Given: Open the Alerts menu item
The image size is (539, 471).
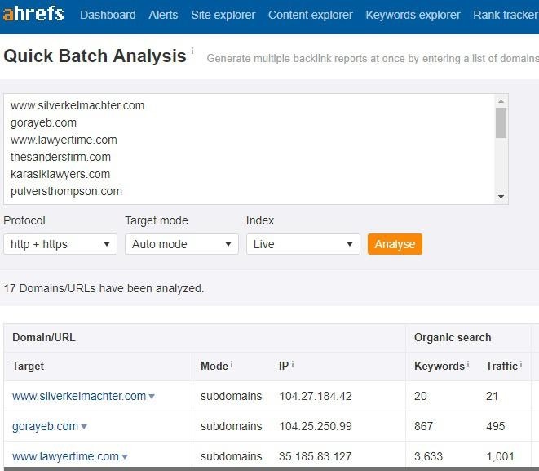Looking at the screenshot, I should click(163, 15).
